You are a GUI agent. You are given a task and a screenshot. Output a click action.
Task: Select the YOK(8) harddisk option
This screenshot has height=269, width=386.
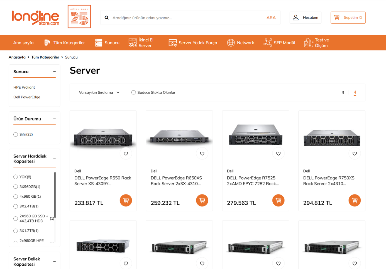point(16,177)
